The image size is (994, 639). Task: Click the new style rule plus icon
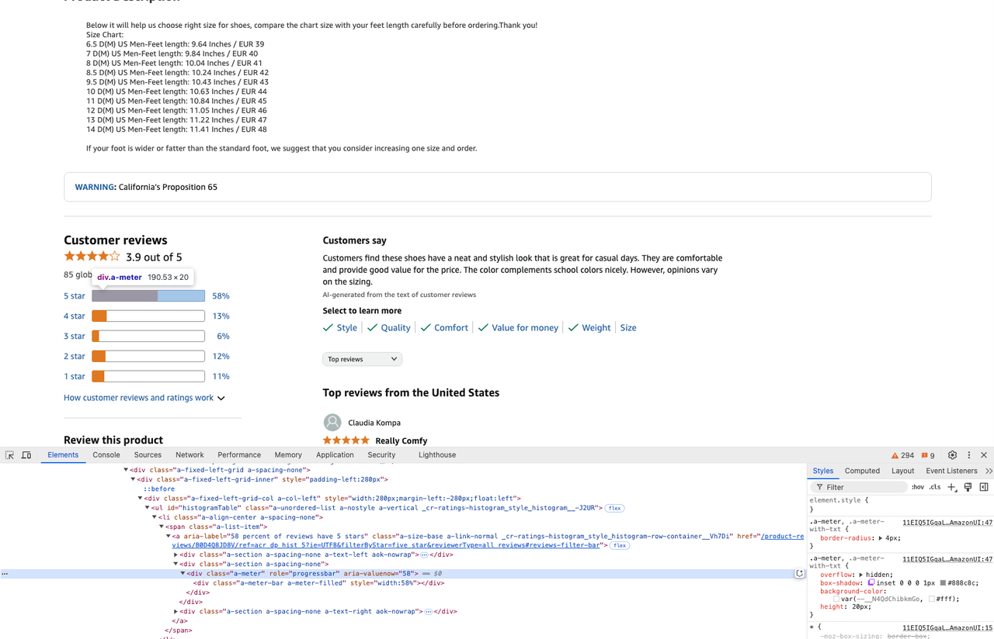[x=952, y=487]
